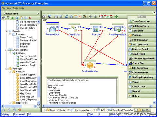
Task: Click green plus add icon in Objects Tree
Action: click(12, 18)
